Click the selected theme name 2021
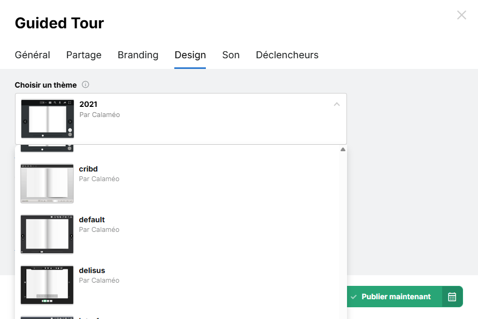 88,104
